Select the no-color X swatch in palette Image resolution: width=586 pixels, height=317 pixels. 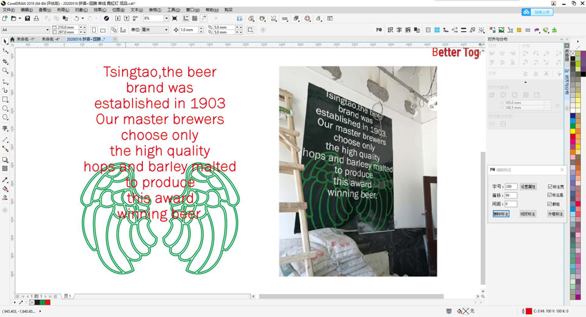(x=31, y=303)
